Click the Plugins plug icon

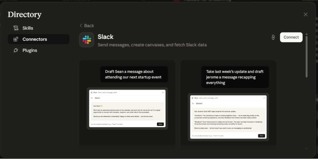click(16, 50)
